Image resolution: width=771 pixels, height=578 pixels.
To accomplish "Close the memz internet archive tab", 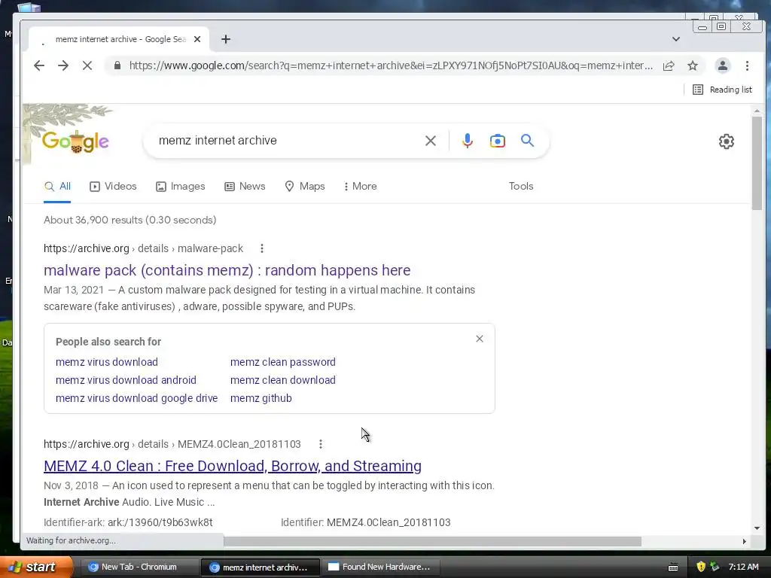I will point(197,39).
